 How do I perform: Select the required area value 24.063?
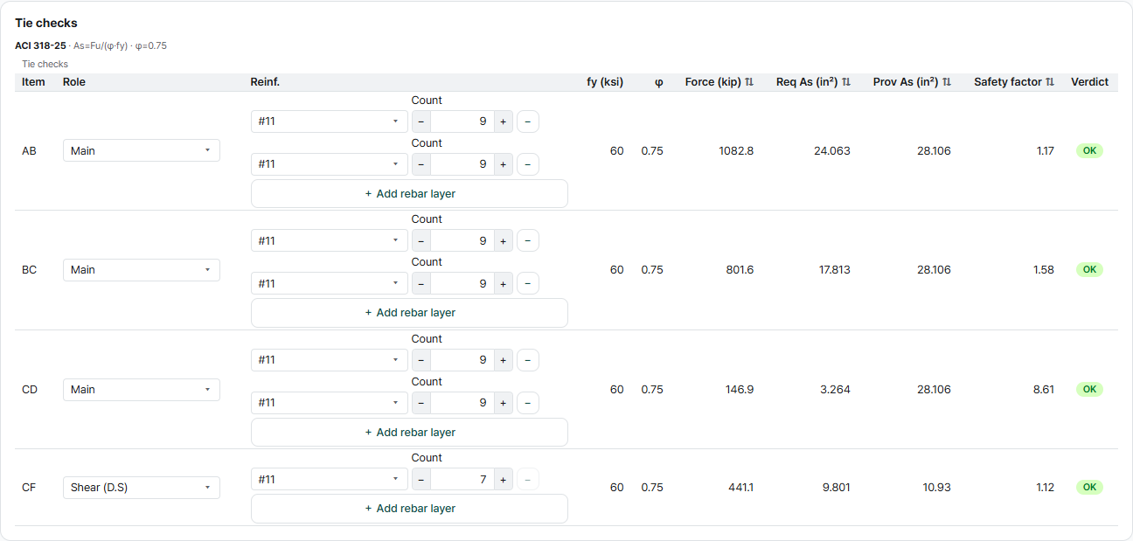coord(832,151)
